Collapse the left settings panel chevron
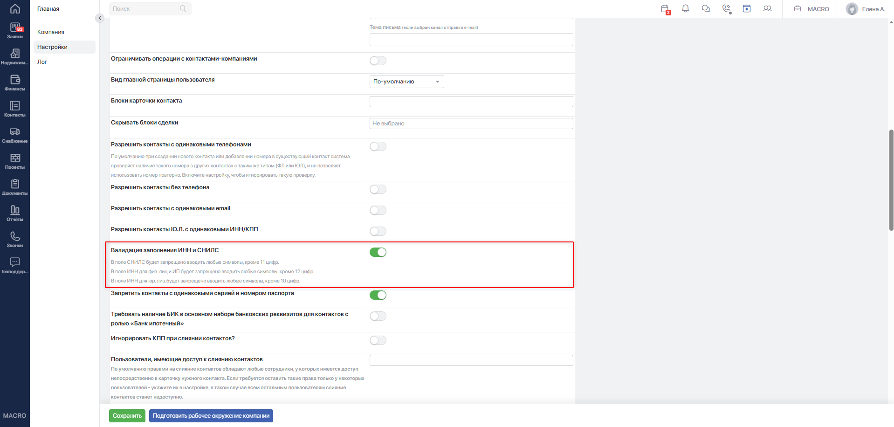The width and height of the screenshot is (894, 427). pos(99,18)
